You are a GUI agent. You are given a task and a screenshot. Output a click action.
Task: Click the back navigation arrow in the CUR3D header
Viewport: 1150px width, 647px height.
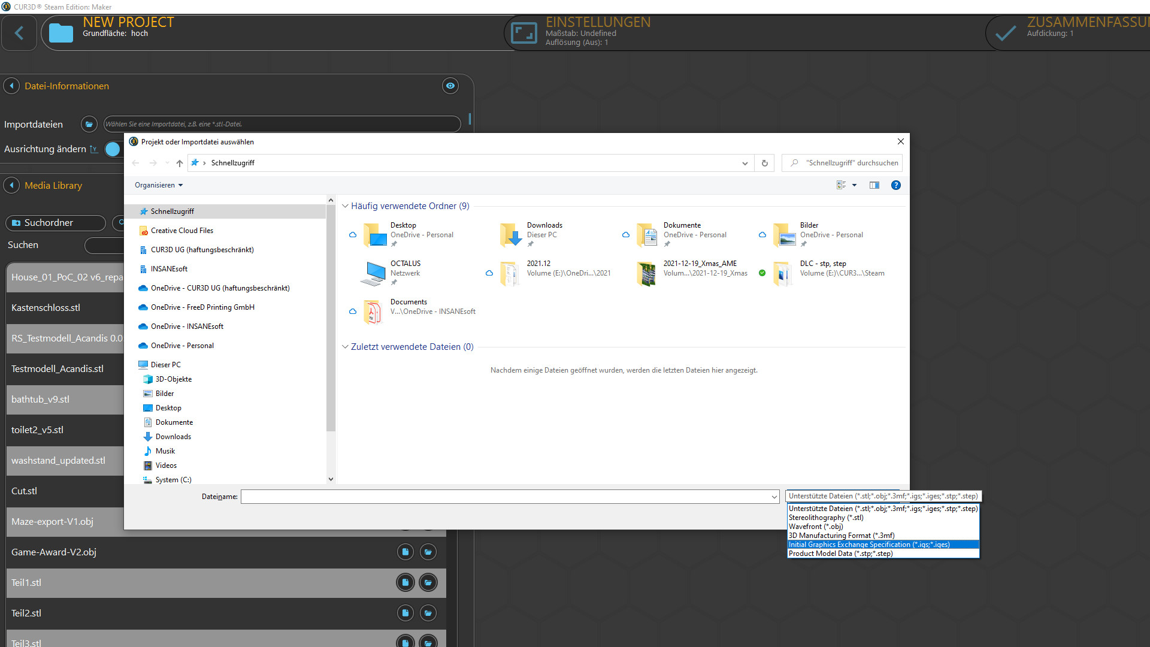pos(19,33)
